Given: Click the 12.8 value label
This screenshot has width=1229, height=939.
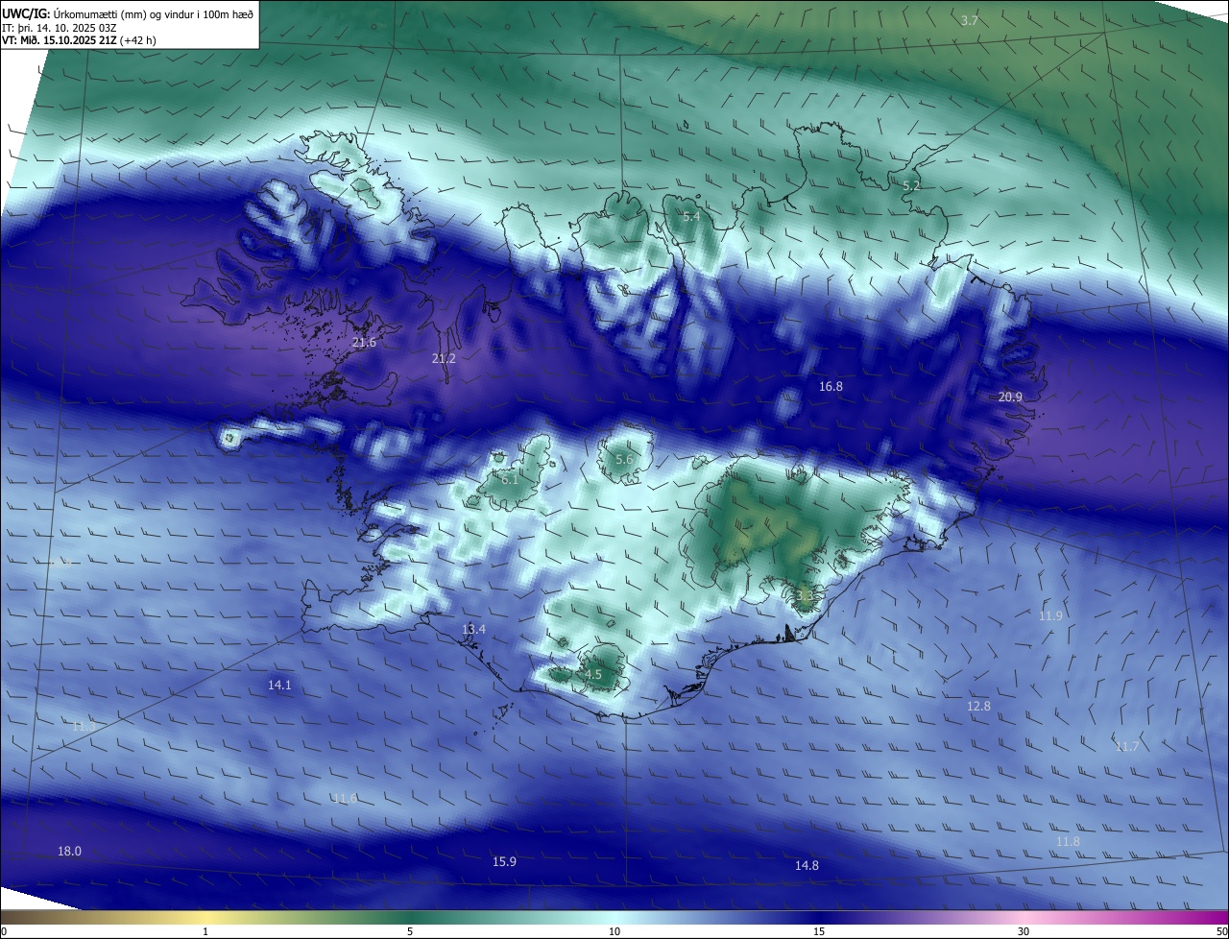Looking at the screenshot, I should pyautogui.click(x=977, y=706).
